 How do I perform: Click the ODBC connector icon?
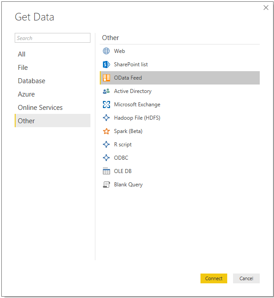[106, 158]
